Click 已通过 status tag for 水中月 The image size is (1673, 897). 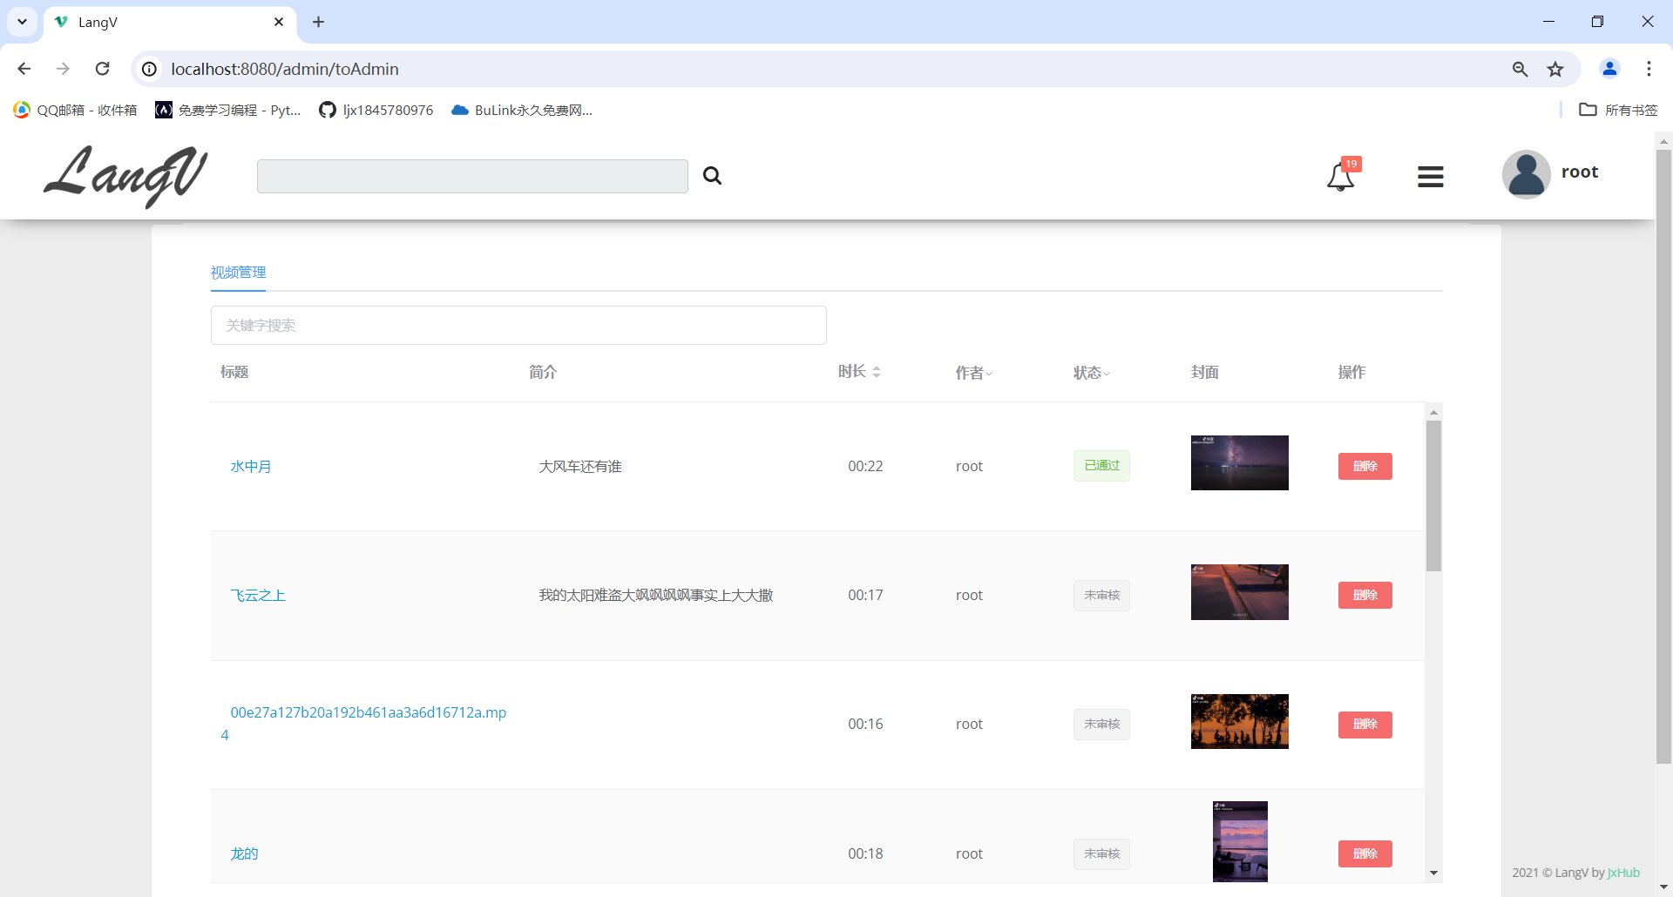pyautogui.click(x=1101, y=466)
